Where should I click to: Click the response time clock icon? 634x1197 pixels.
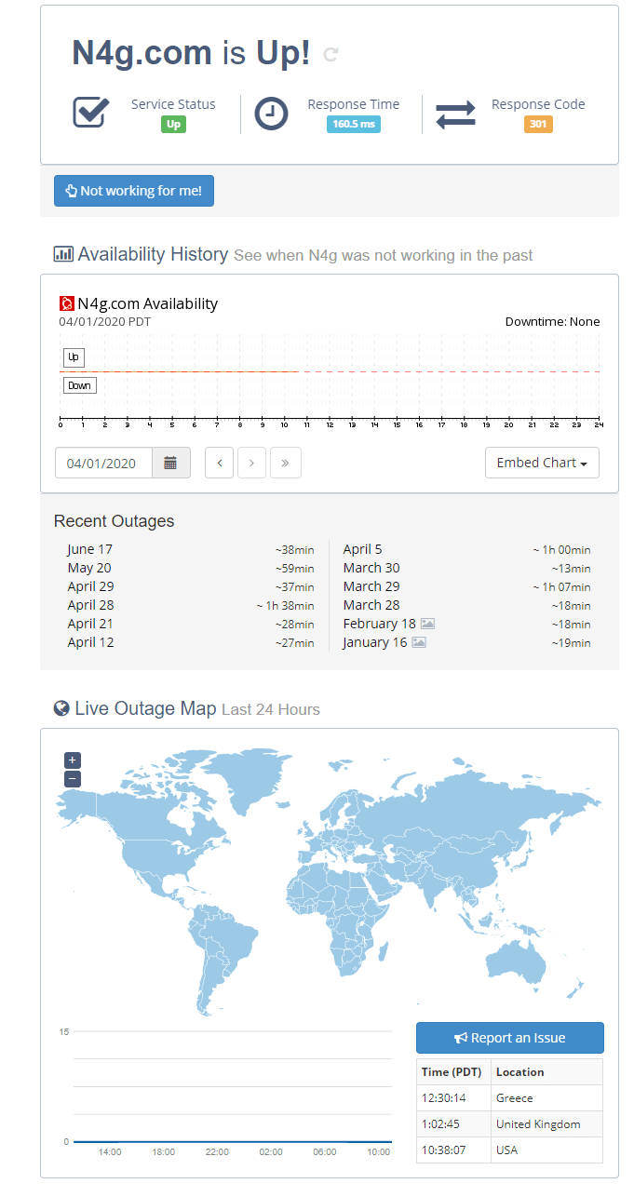[271, 114]
